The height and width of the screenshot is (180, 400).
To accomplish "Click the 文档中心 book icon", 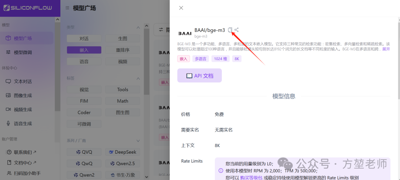I will 9,163.
